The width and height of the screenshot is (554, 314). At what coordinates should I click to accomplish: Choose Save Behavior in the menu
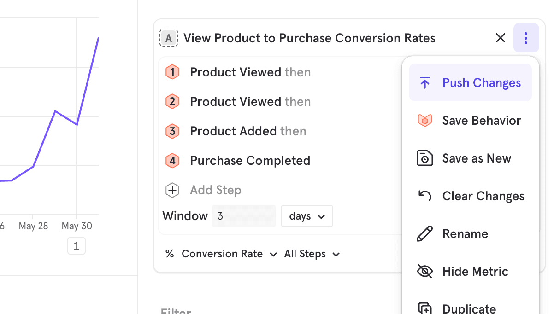470,121
